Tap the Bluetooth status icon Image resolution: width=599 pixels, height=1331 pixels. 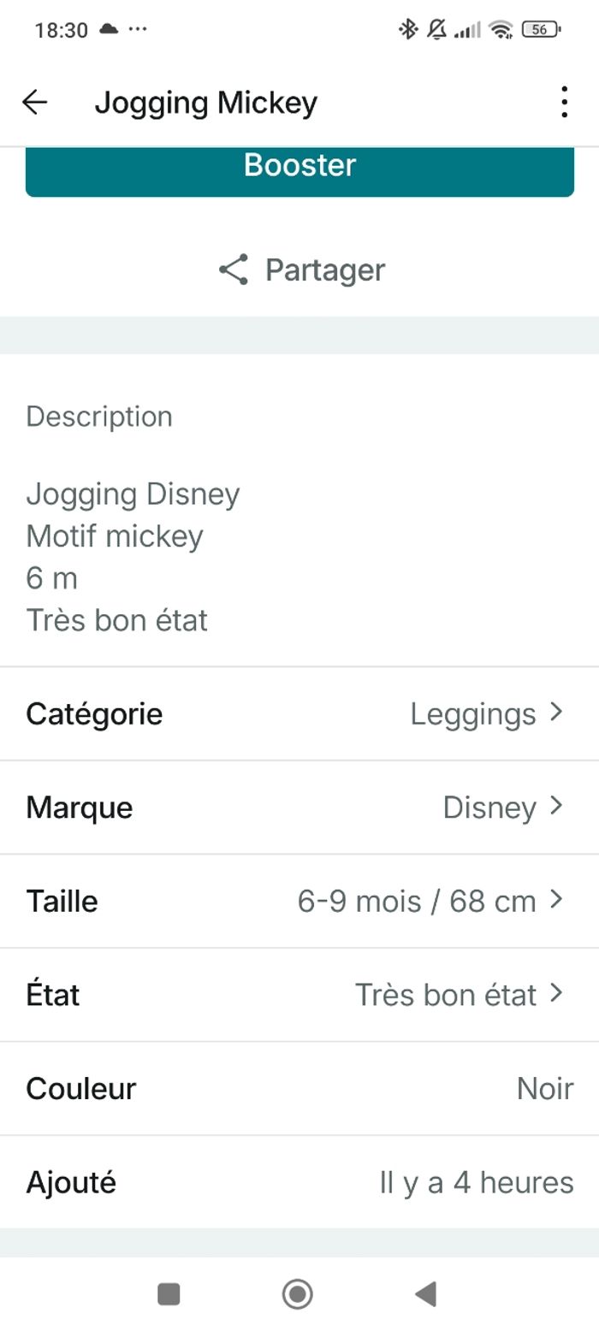coord(407,30)
